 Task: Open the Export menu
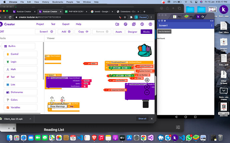coord(66,24)
